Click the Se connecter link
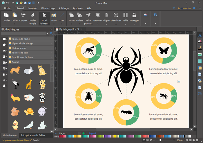 tap(184, 8)
